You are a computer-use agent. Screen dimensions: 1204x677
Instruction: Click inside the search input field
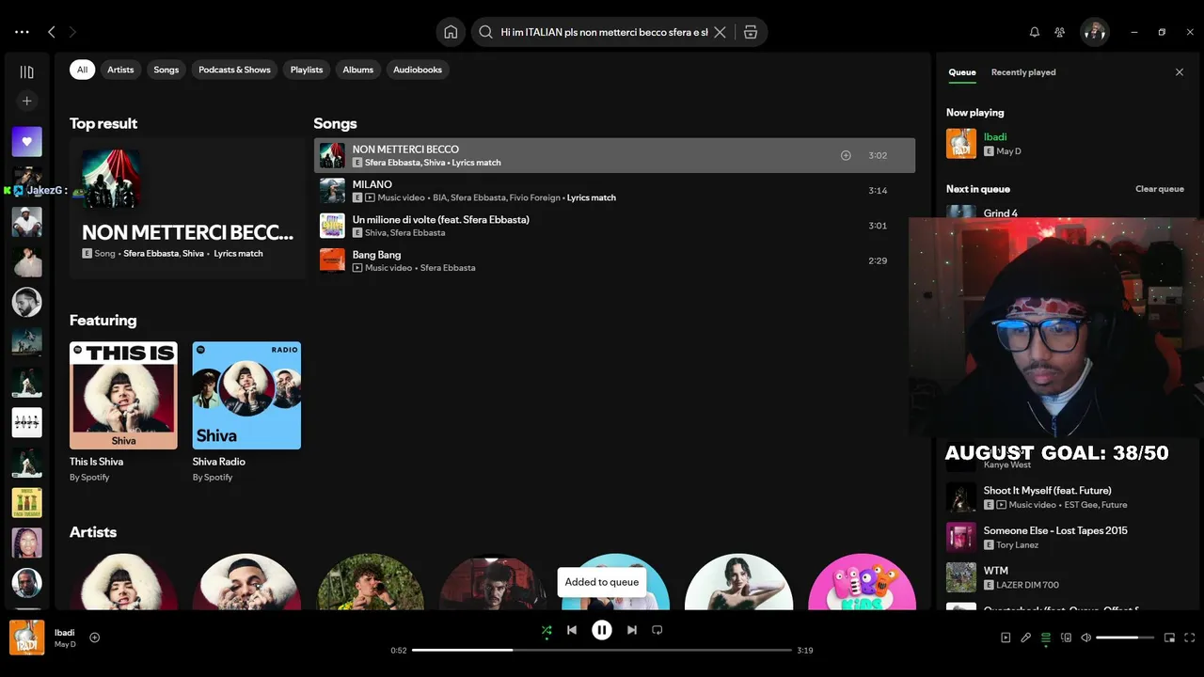tap(603, 32)
